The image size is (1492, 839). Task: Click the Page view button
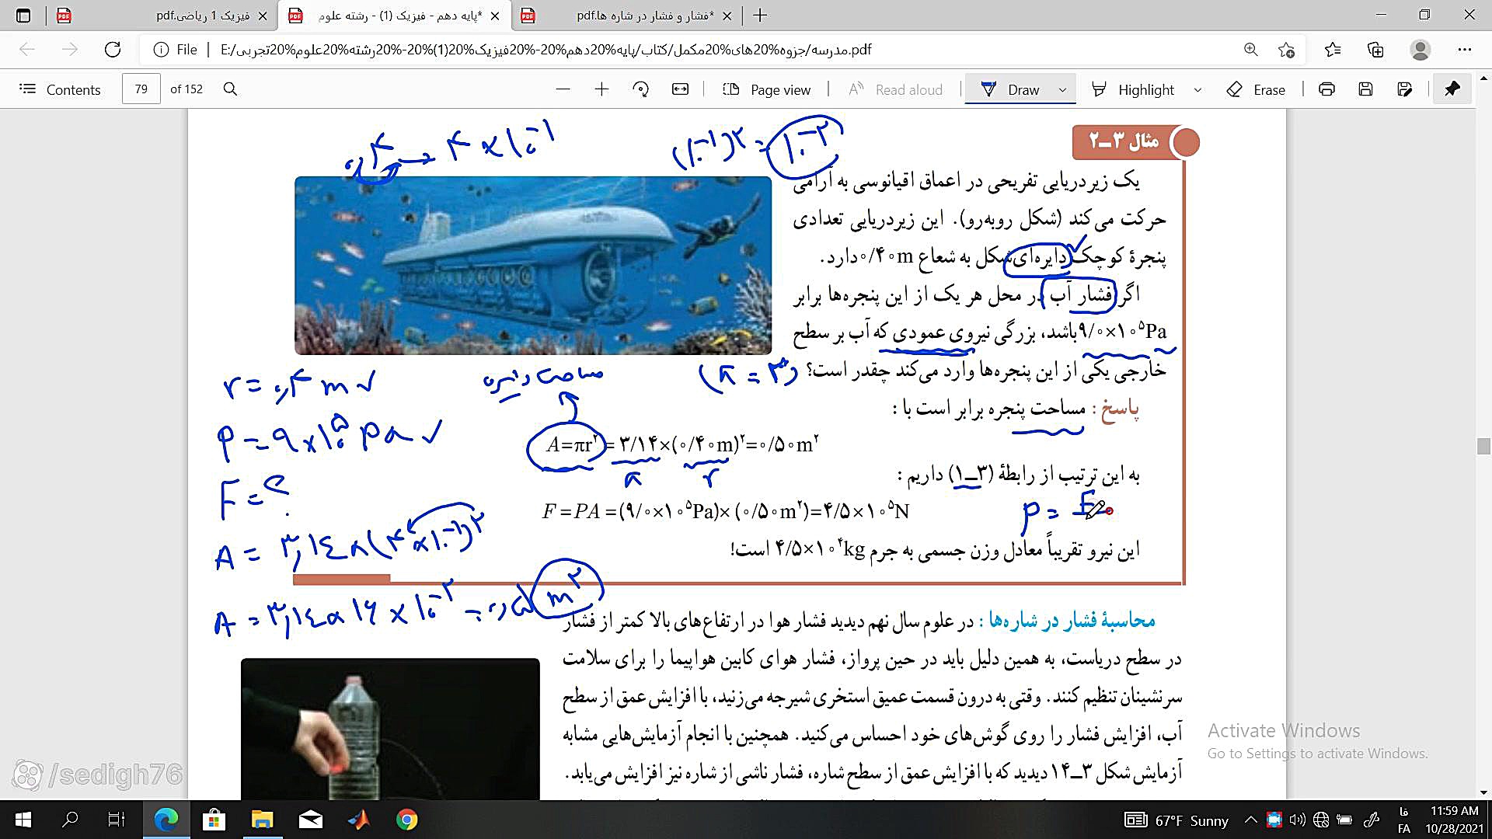pyautogui.click(x=766, y=89)
